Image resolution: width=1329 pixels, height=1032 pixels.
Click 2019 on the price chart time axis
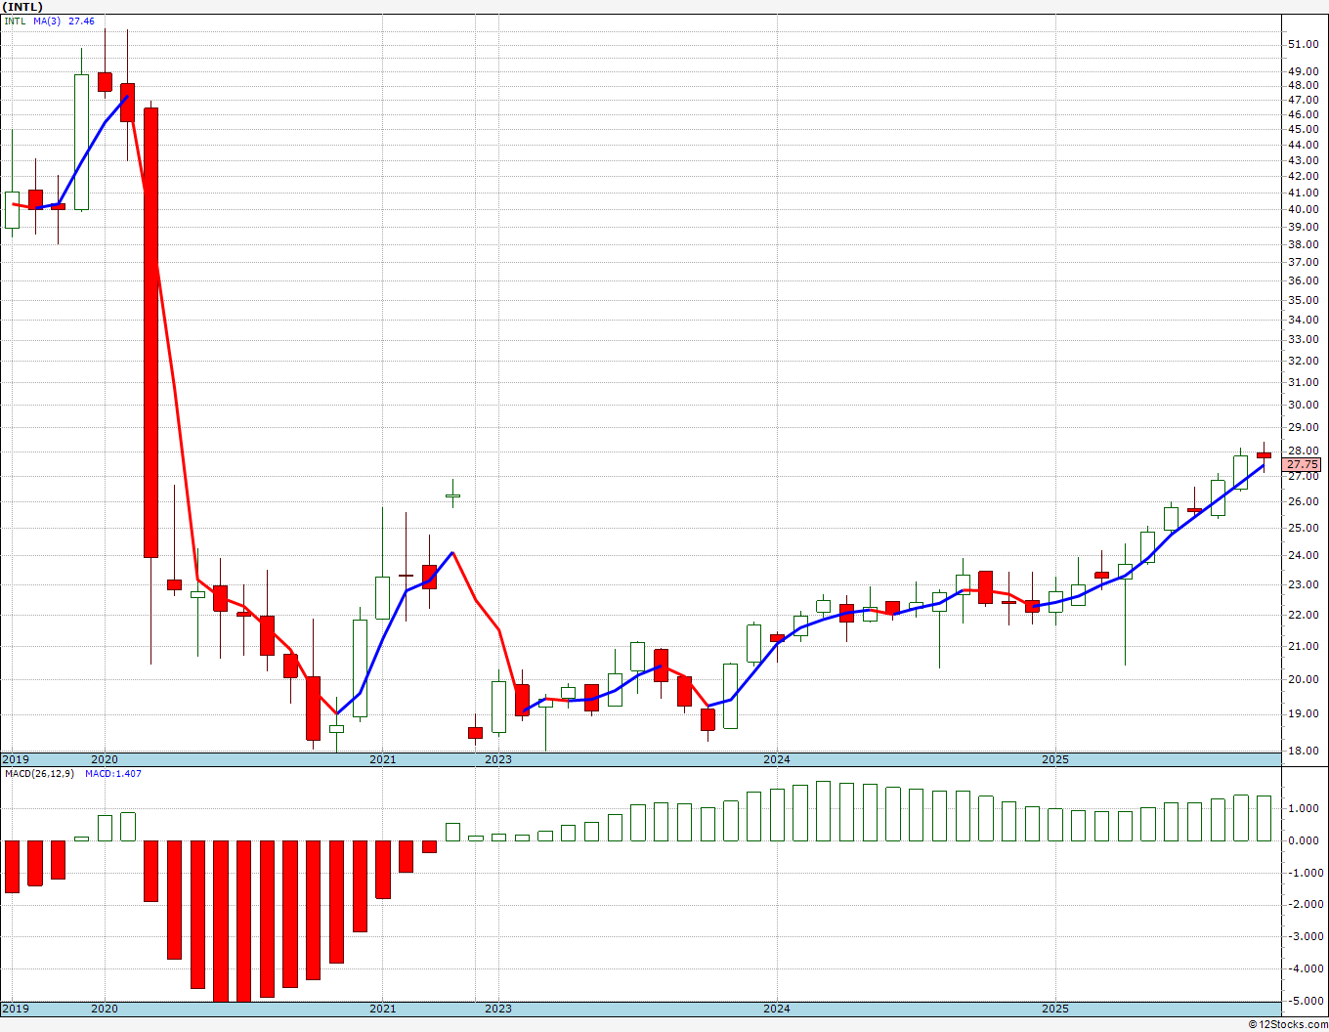[x=15, y=759]
